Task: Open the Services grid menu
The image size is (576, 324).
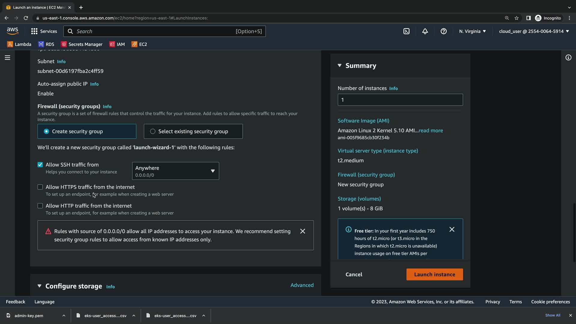Action: (44, 31)
